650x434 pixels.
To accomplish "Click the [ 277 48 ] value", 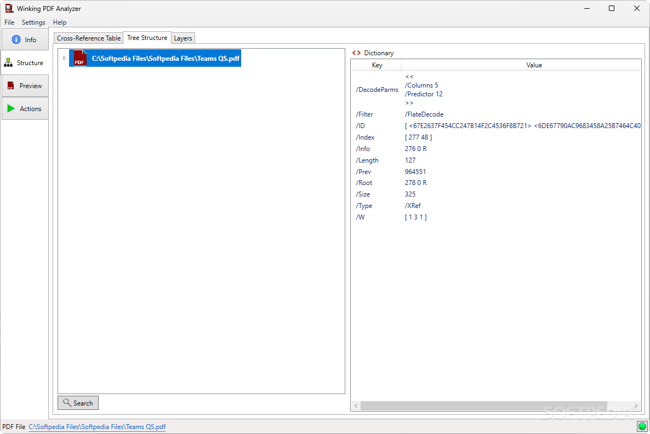I will 418,137.
